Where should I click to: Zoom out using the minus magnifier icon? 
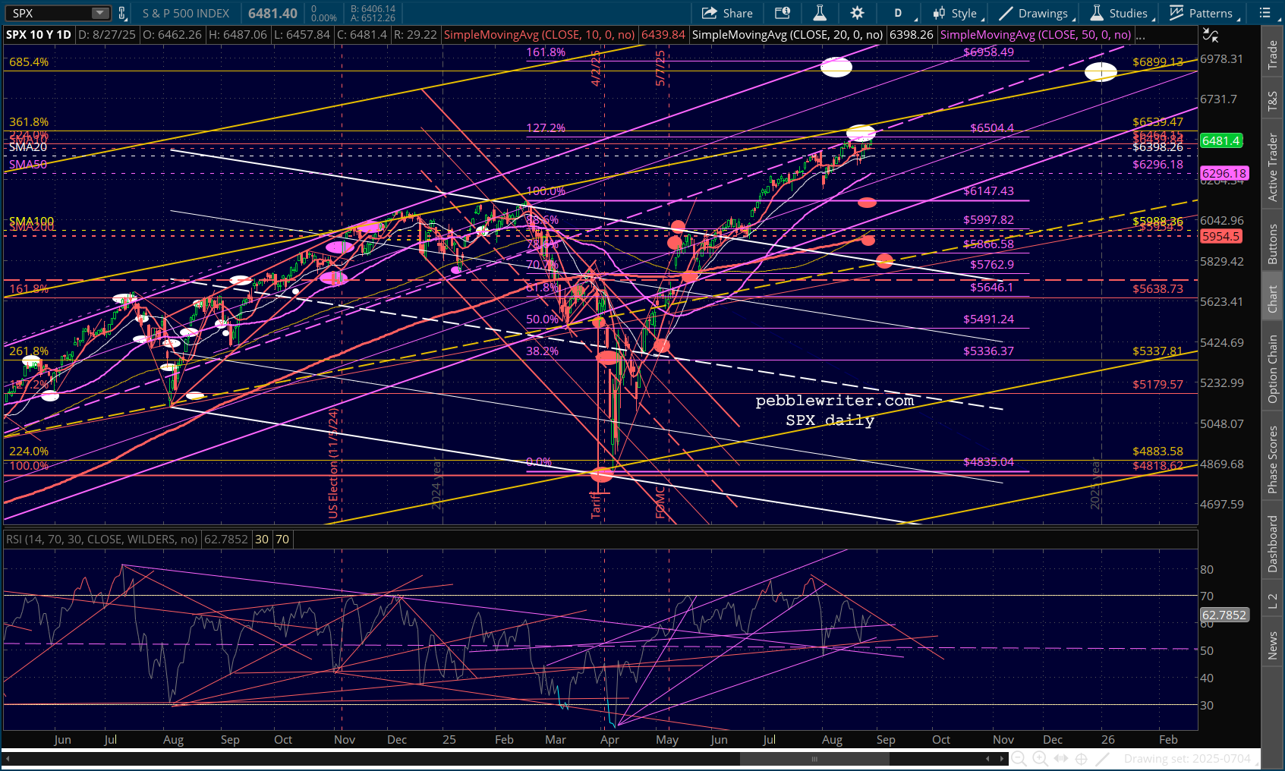[x=1019, y=758]
